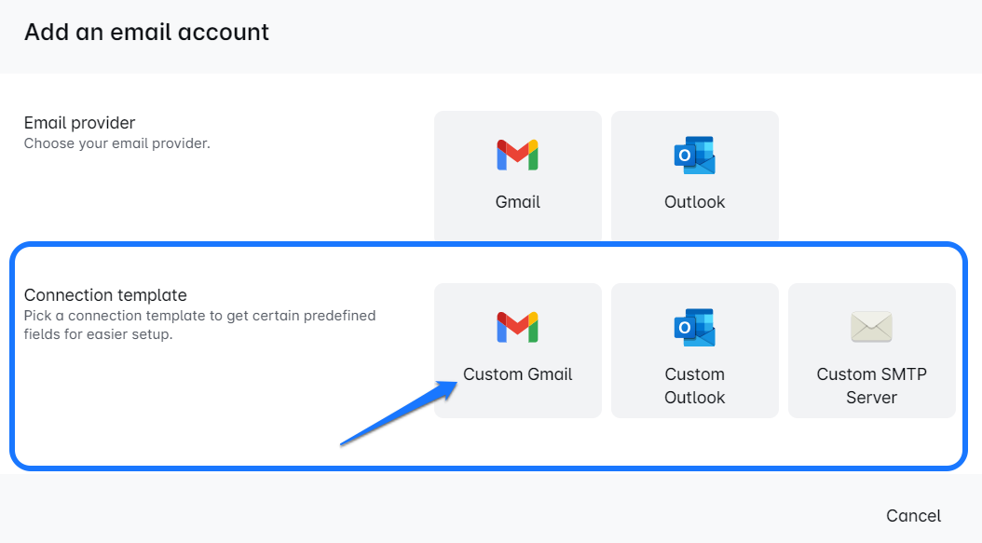
Task: Click the Gmail icon on Custom Gmail card
Action: [517, 327]
